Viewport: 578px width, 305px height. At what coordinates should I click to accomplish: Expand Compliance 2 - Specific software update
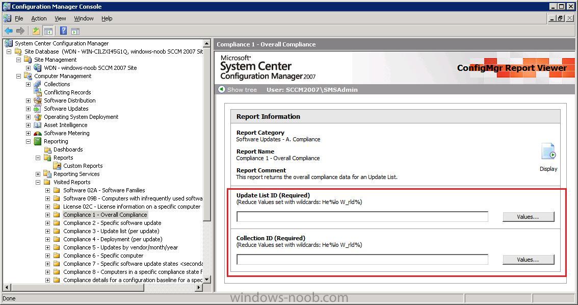click(47, 223)
